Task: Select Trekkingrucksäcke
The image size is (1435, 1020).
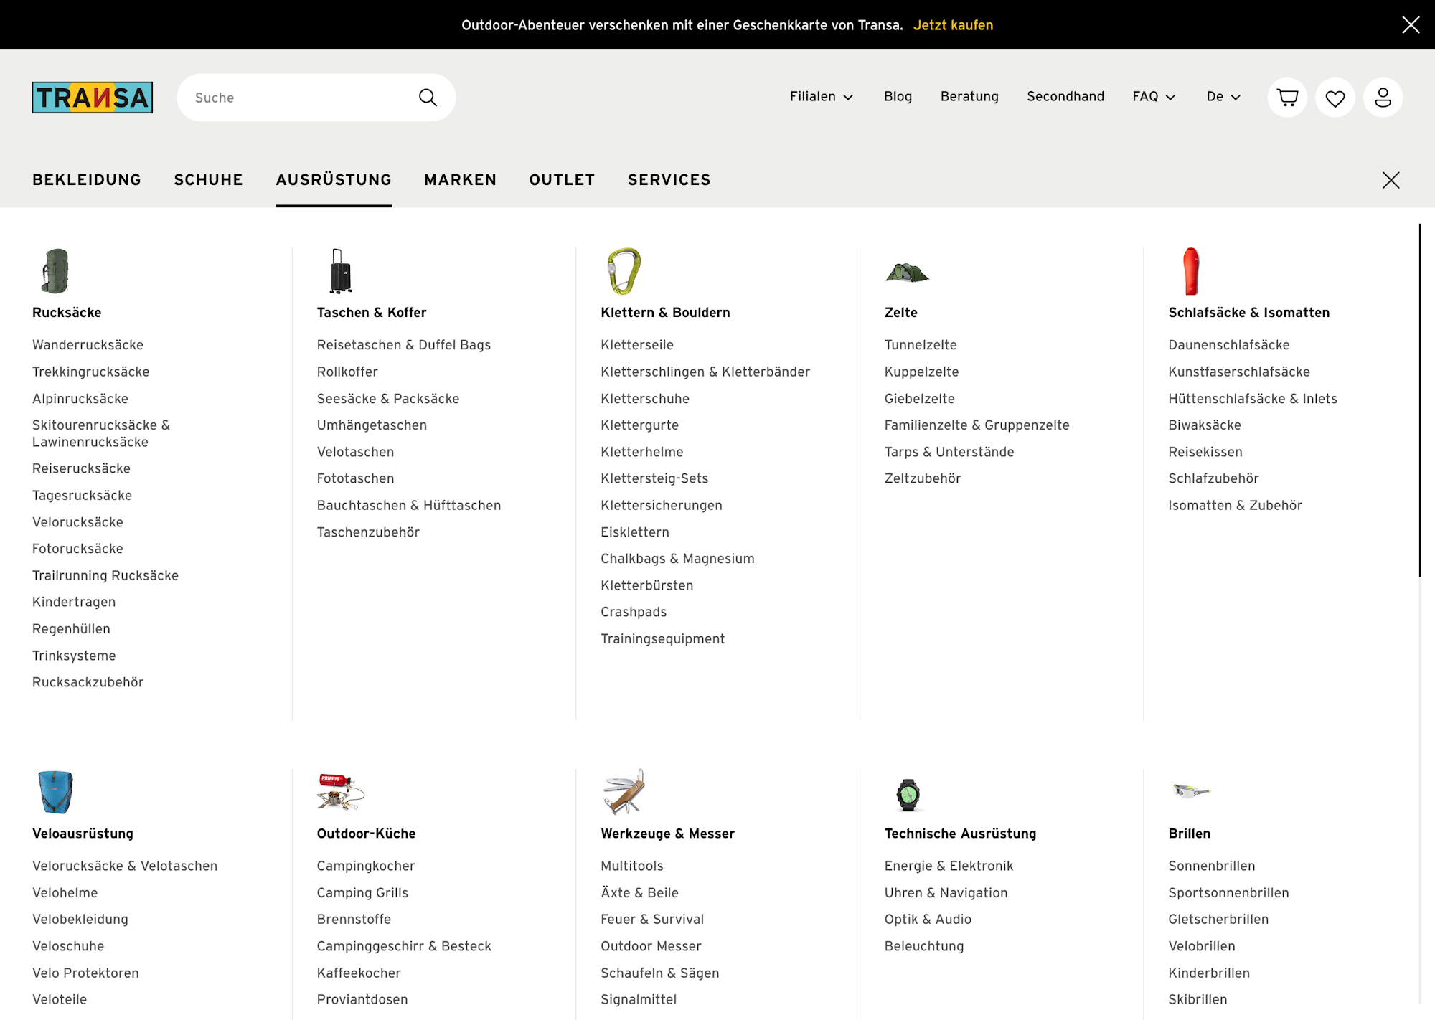Action: [x=90, y=372]
